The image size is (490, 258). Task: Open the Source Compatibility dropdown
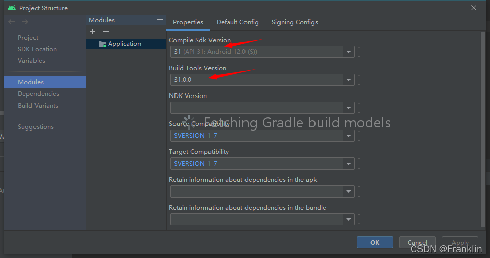348,136
